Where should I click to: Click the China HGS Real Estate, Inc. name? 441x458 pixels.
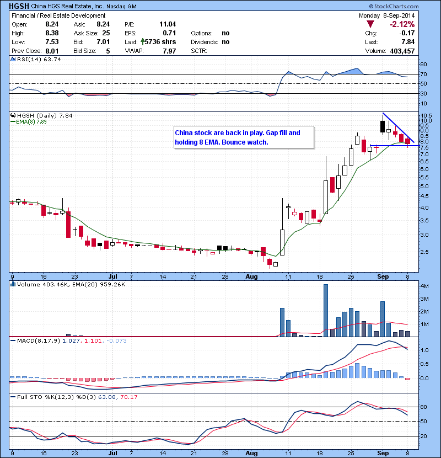point(67,6)
